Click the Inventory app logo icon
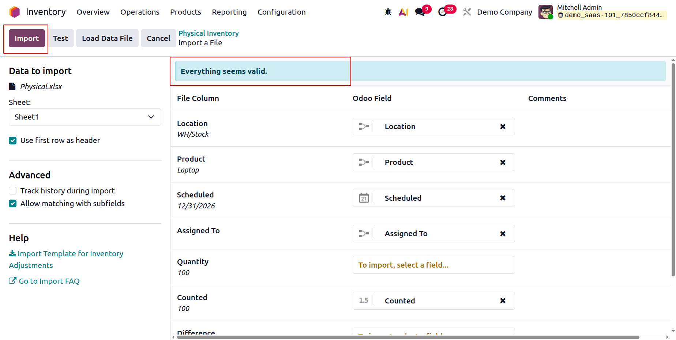The image size is (676, 340). pos(14,12)
